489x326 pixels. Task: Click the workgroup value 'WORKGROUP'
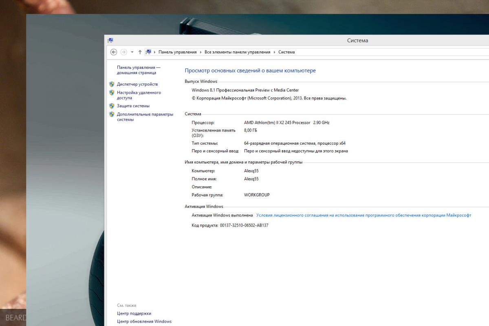click(x=257, y=195)
